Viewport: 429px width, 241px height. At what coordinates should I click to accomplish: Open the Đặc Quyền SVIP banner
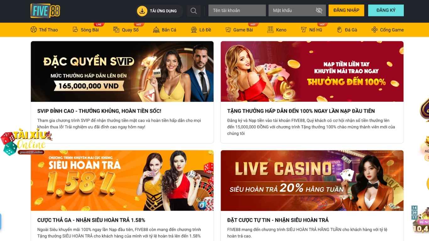click(x=122, y=71)
